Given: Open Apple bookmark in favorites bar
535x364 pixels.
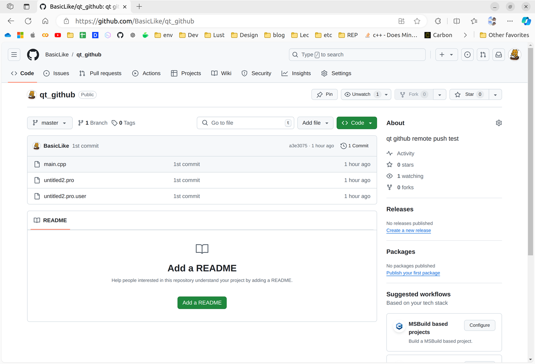Looking at the screenshot, I should (33, 35).
